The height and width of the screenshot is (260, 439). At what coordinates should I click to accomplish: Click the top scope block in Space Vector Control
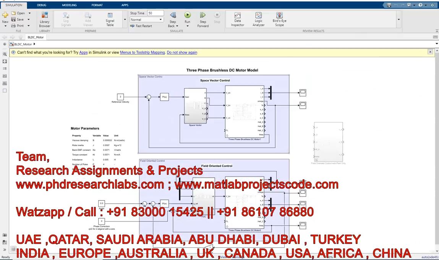click(x=303, y=92)
